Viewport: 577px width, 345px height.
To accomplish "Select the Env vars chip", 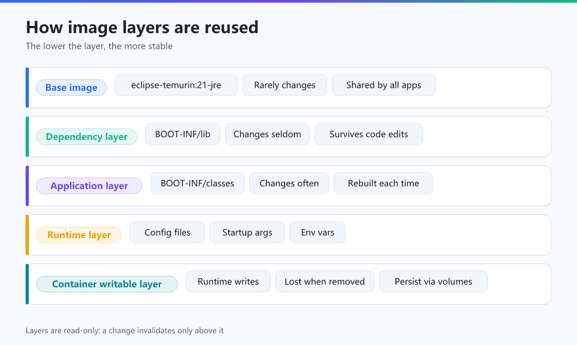I will pos(317,232).
